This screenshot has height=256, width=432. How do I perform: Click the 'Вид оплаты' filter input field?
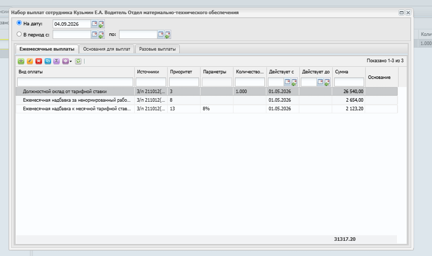[x=75, y=82]
